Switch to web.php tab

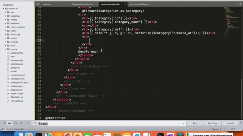coord(47,4)
